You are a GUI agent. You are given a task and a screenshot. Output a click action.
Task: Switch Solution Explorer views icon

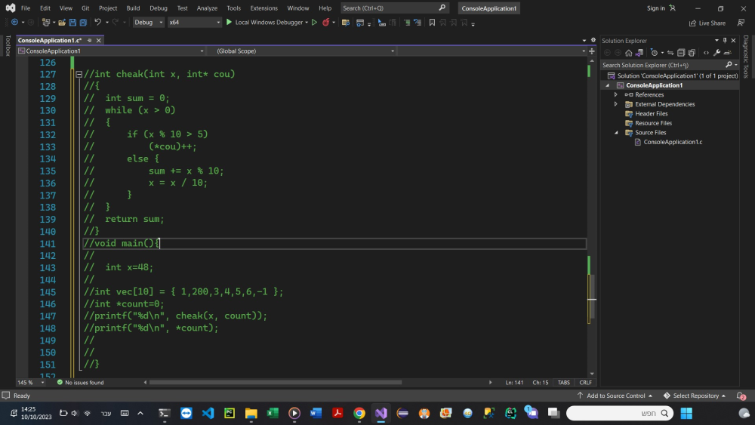[x=639, y=53]
